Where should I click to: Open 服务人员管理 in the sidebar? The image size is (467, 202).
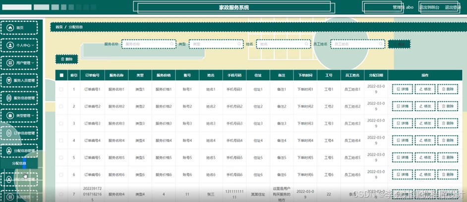click(19, 81)
